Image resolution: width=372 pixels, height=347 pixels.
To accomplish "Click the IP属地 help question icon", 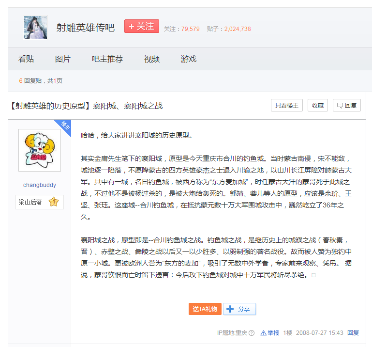I will click(x=252, y=333).
